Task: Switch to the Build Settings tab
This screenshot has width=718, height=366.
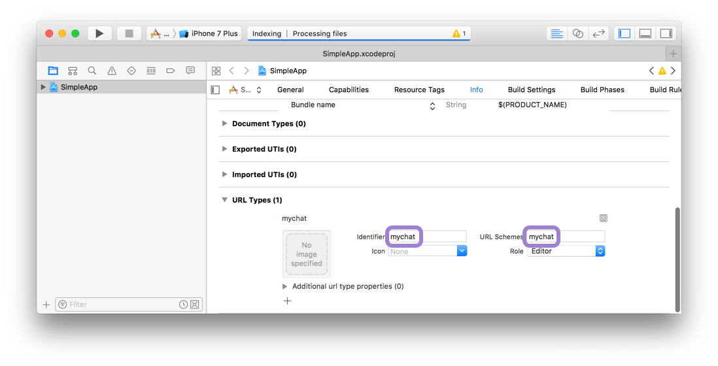Action: (x=531, y=90)
